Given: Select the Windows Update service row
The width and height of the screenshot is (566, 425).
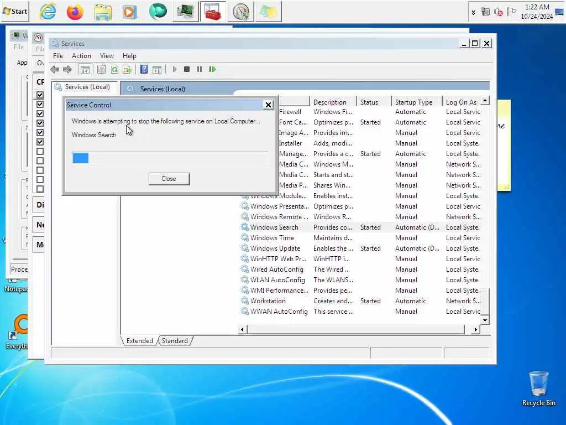Looking at the screenshot, I should pos(360,248).
